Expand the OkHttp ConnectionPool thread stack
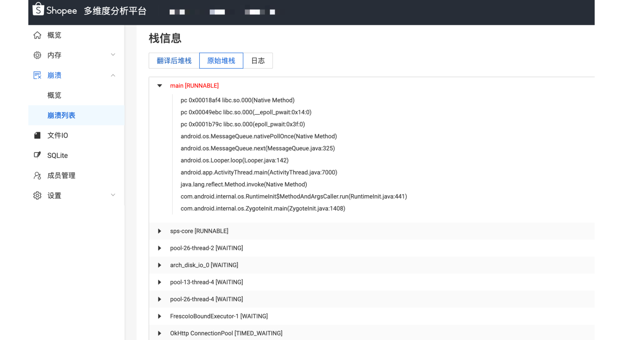The width and height of the screenshot is (623, 340). tap(159, 333)
